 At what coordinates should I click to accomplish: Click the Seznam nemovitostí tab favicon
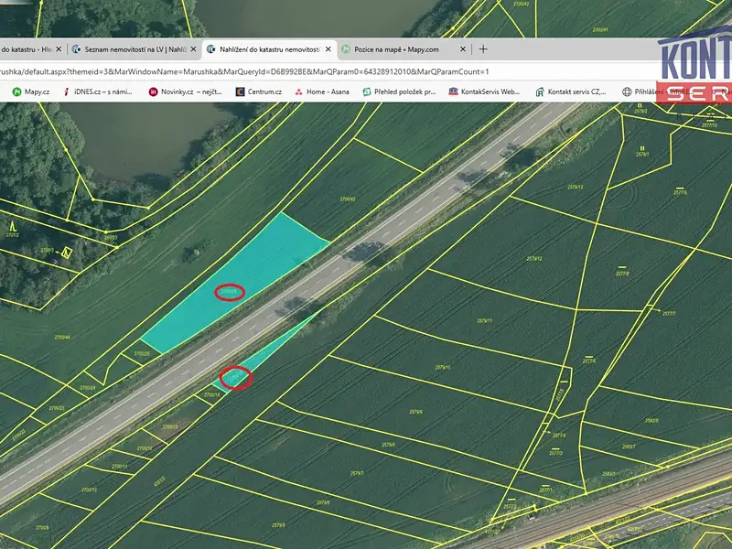tap(76, 49)
